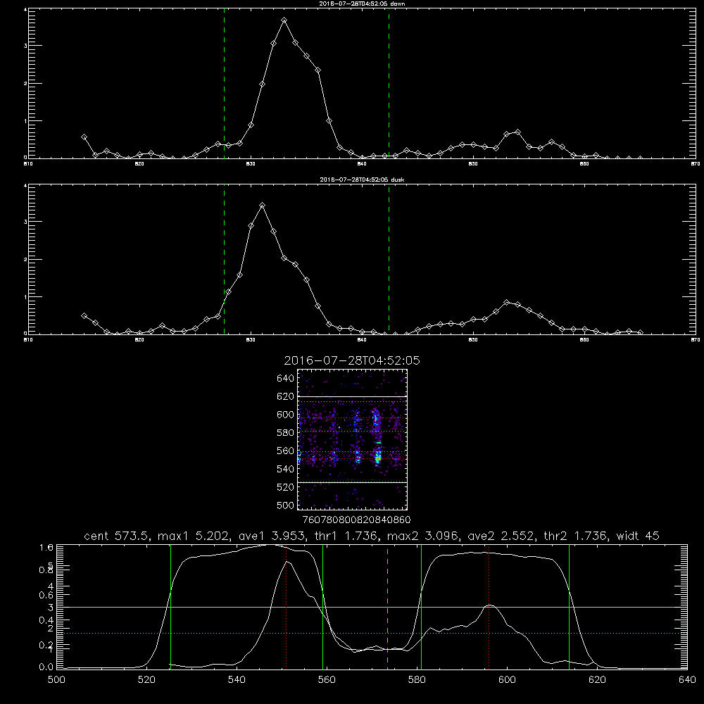Click the 500 label on spectral image y-axis
Viewport: 704px width, 704px height.
coord(286,505)
